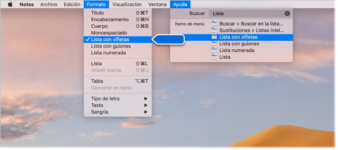Screen dimensions: 338x150
Task: Open the Notas application menu
Action: 27,4
